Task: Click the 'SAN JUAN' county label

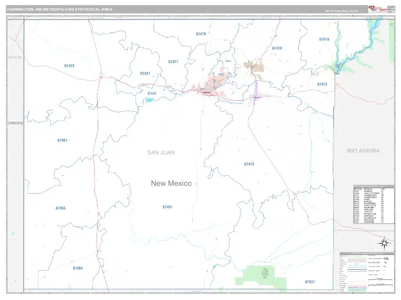Action: coord(161,152)
